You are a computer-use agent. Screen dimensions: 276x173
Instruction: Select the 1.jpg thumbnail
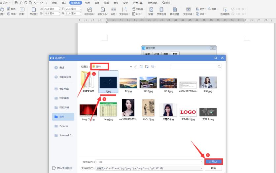click(x=108, y=82)
